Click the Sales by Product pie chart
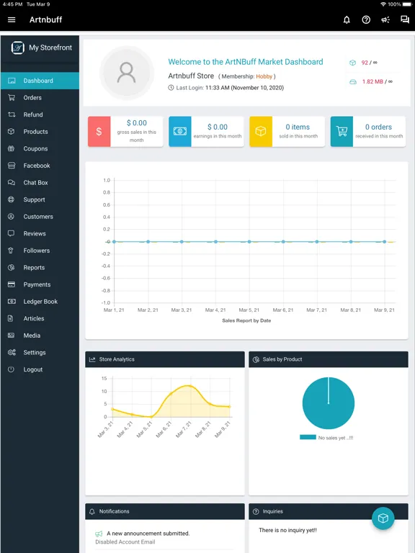 coord(329,403)
